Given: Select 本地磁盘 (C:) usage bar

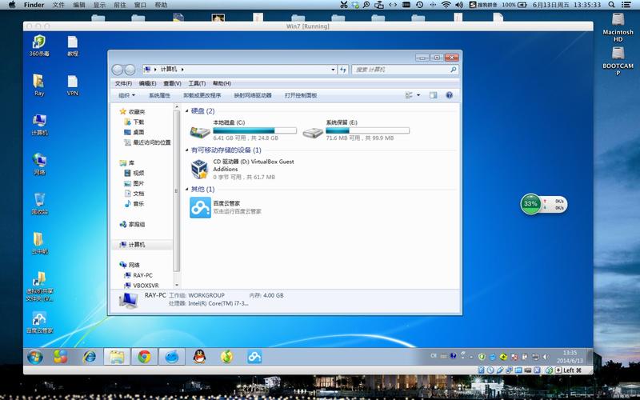Looking at the screenshot, I should [254, 130].
